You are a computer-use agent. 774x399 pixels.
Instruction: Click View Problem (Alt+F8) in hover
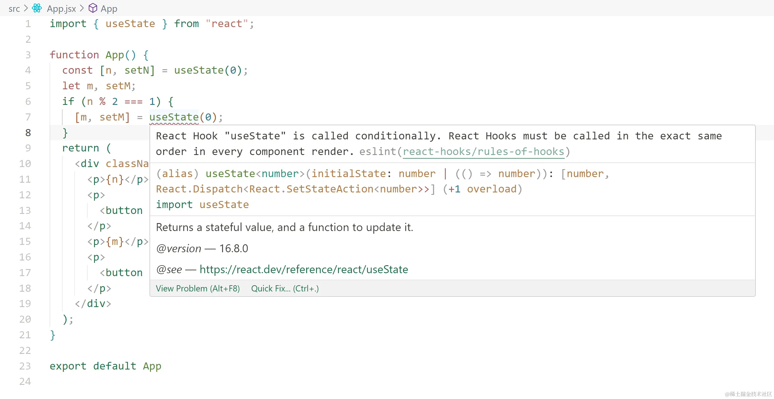tap(198, 288)
